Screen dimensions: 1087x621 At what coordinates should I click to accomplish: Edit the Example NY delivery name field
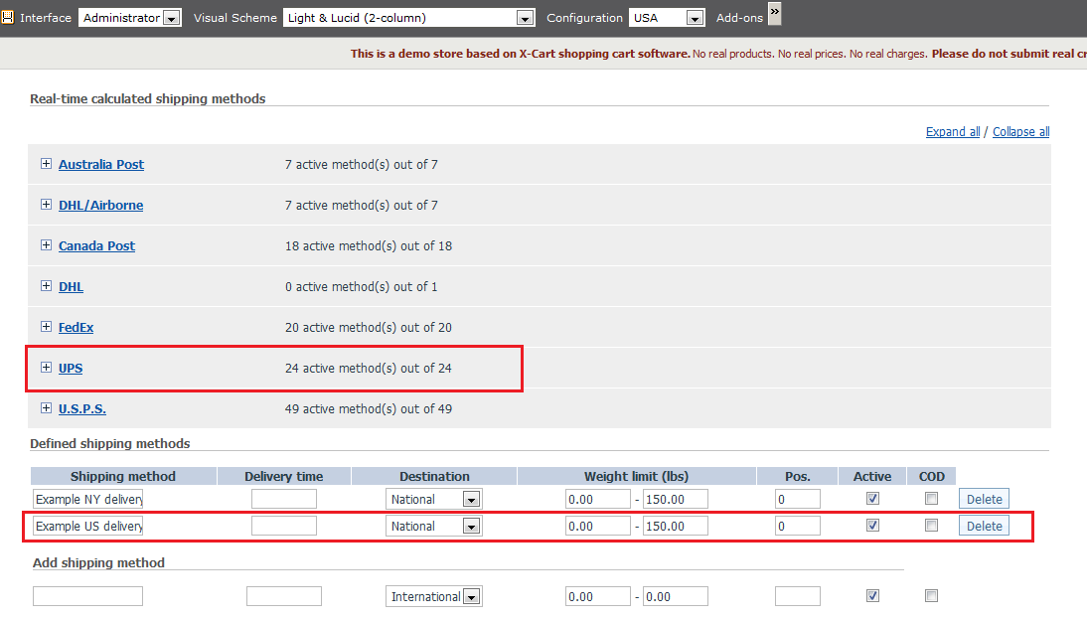(88, 499)
